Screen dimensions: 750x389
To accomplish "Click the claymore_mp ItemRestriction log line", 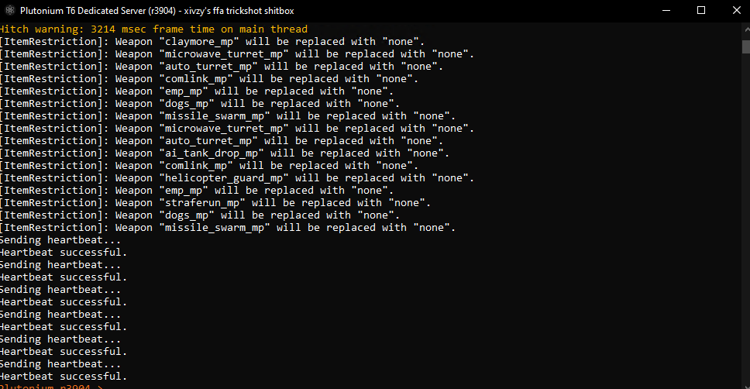I will 212,42.
